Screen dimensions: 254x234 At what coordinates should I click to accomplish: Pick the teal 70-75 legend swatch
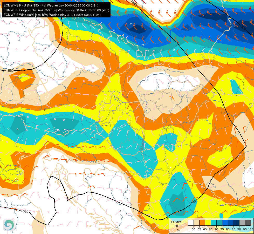pos(219,223)
